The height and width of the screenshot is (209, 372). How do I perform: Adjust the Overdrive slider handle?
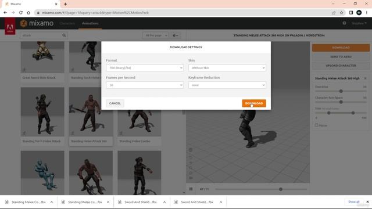point(341,91)
